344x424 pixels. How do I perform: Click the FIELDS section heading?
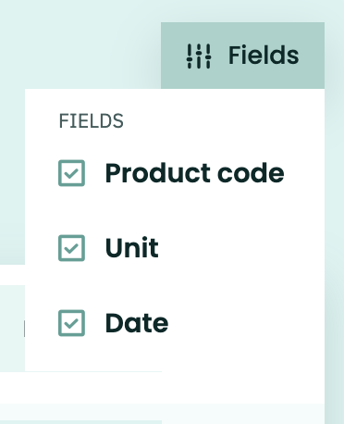point(91,120)
